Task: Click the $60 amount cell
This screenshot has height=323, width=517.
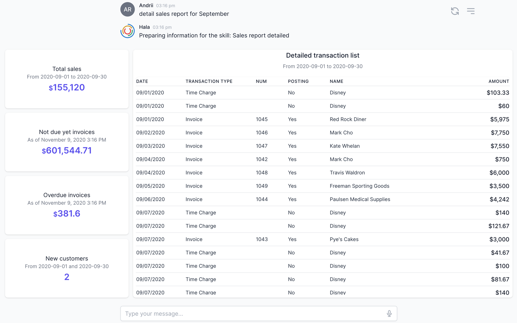Action: click(x=504, y=106)
